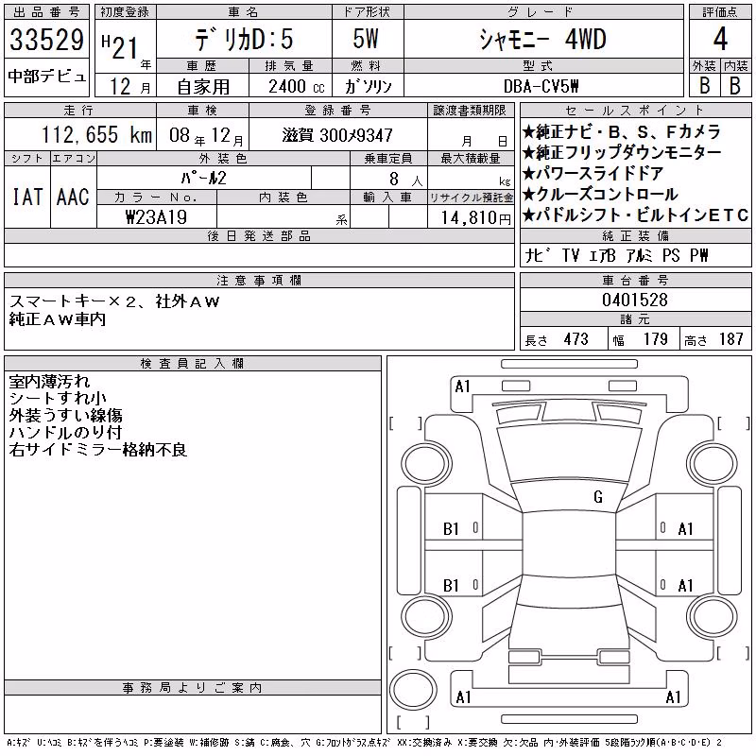Click the width value 179

(x=655, y=339)
